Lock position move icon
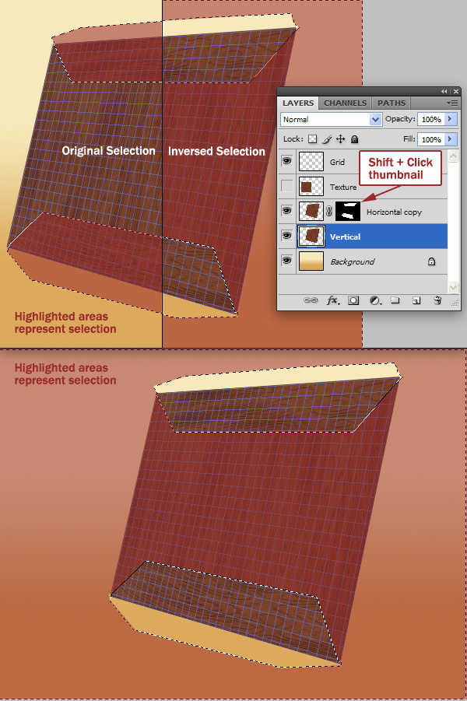 tap(341, 139)
